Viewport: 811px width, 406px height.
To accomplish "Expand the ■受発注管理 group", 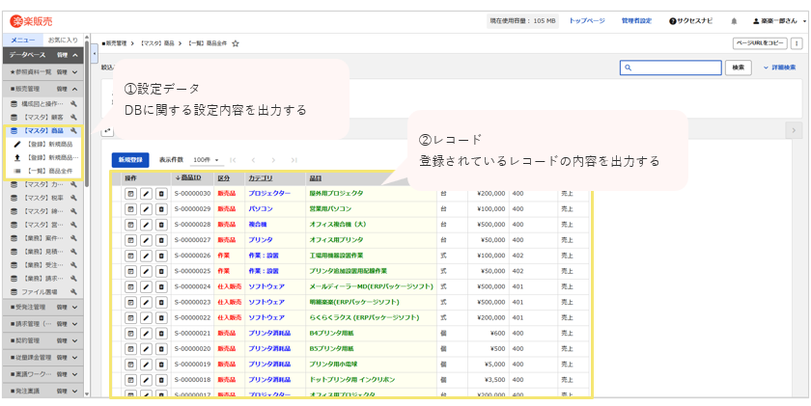I will 75,308.
